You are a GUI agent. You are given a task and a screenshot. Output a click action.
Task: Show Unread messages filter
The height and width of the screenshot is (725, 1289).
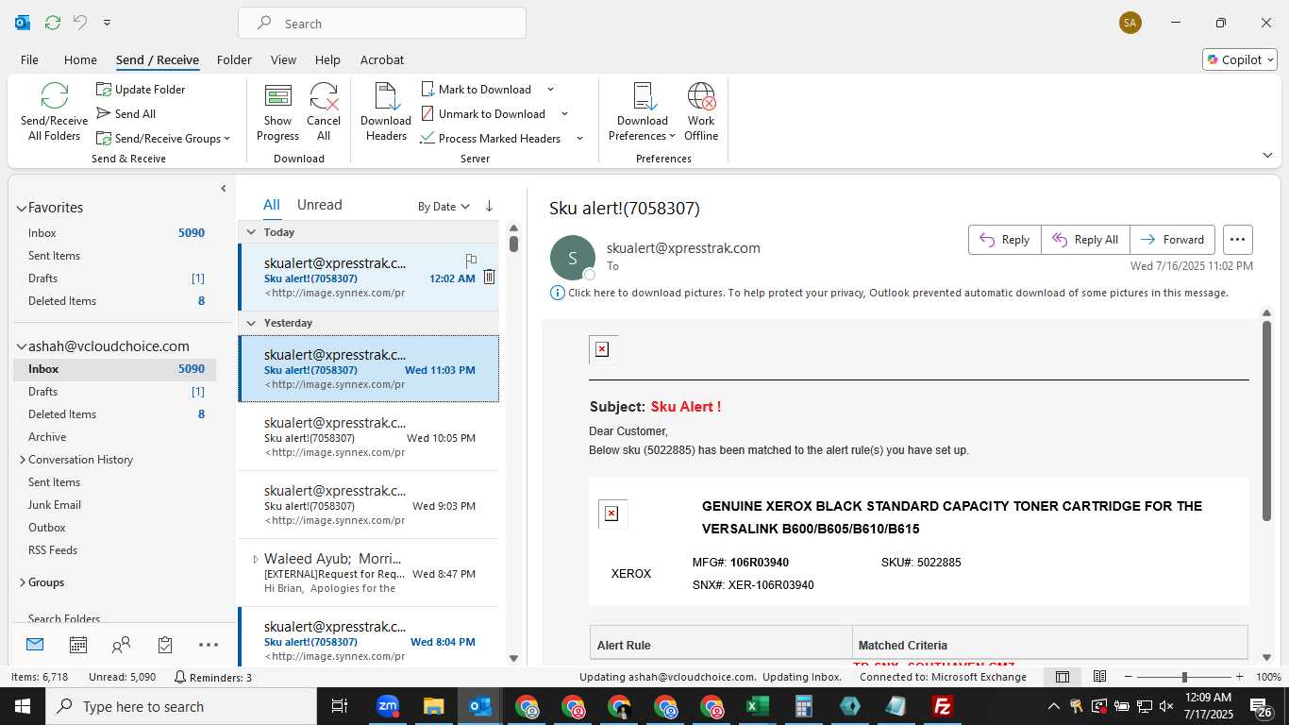319,205
